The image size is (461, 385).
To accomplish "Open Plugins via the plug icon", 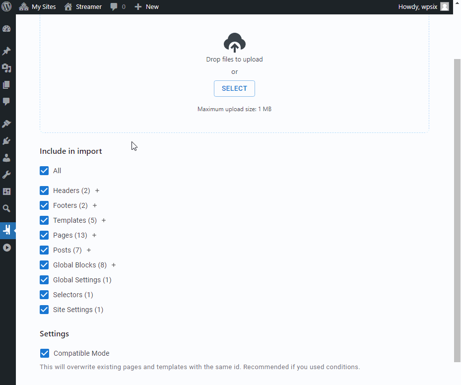I will (x=7, y=140).
